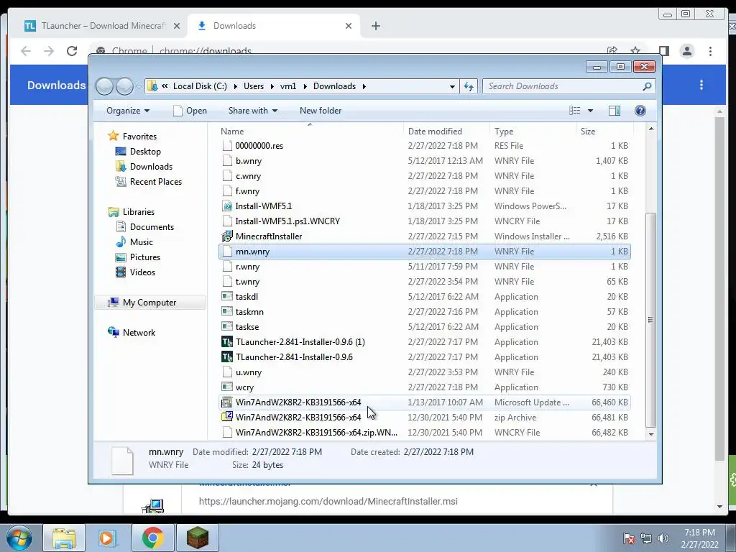Select the Win7AndW2K8R2 zip Archive icon
The width and height of the screenshot is (736, 552).
(x=227, y=417)
